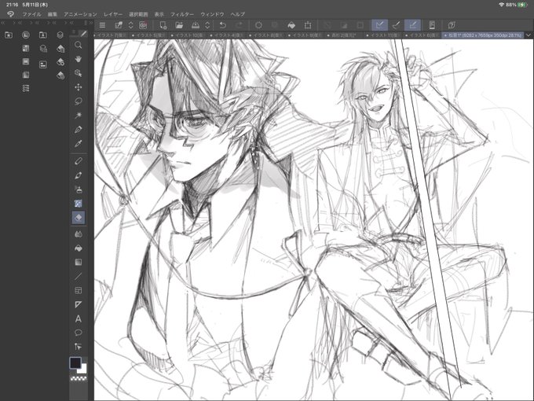Click the Redo arrow in the command bar
This screenshot has height=401, width=534.
(x=239, y=25)
